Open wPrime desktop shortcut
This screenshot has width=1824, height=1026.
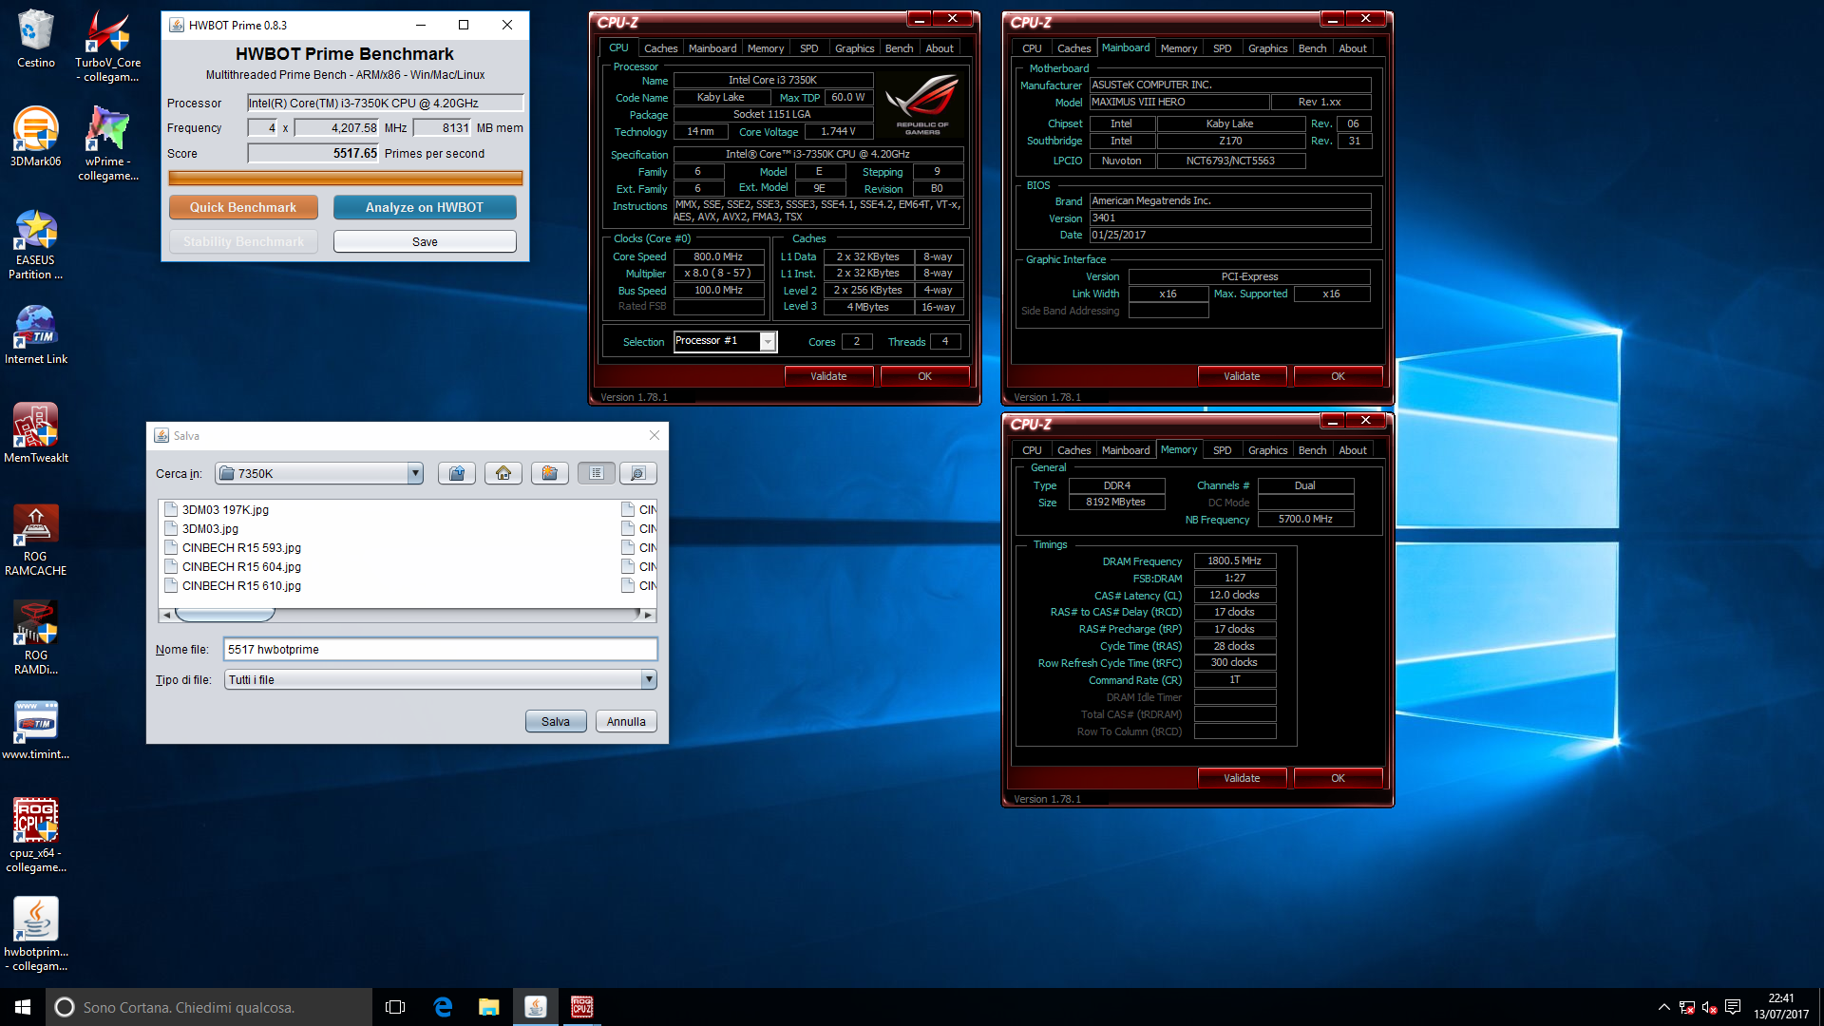pyautogui.click(x=107, y=143)
